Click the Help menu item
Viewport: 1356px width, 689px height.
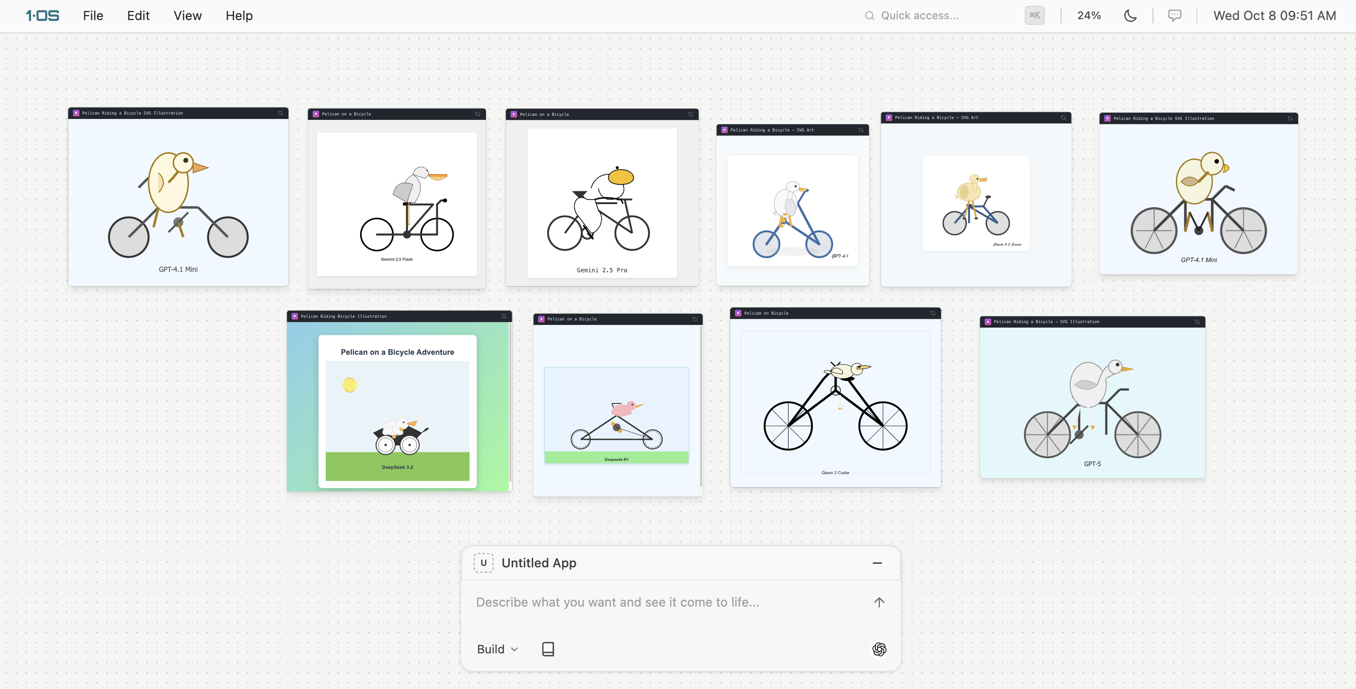coord(239,15)
